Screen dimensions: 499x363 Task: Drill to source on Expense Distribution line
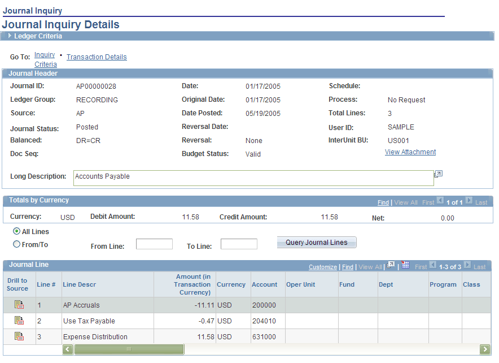coord(19,335)
